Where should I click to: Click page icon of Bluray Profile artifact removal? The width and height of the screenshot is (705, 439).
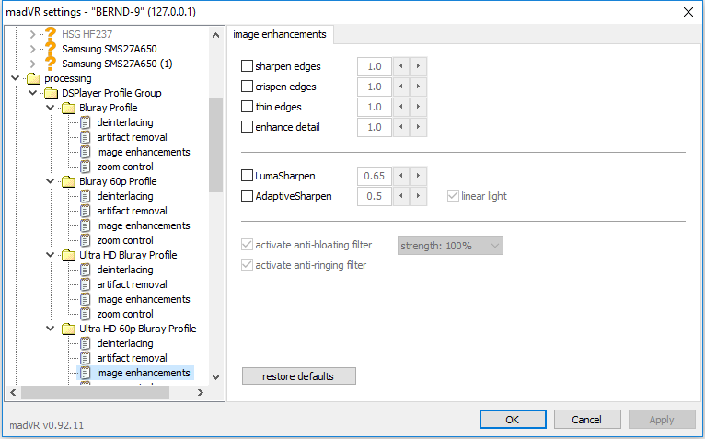(86, 137)
